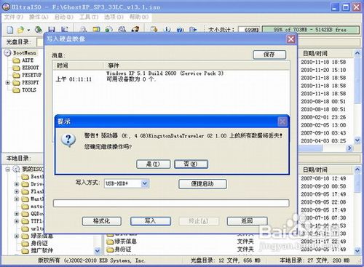Confirm the warning with 是(Y)
364x267 pixels.
154,164
